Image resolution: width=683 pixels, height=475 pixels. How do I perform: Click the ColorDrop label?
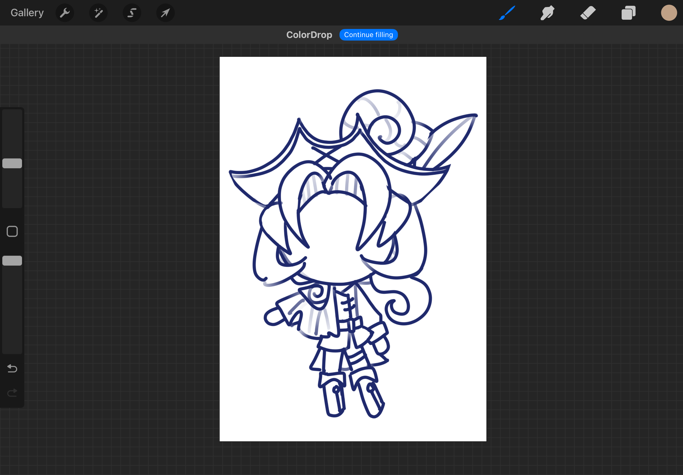[309, 35]
